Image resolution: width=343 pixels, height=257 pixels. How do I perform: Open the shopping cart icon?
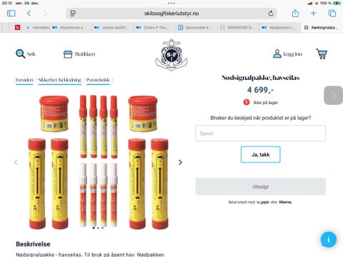tap(322, 54)
